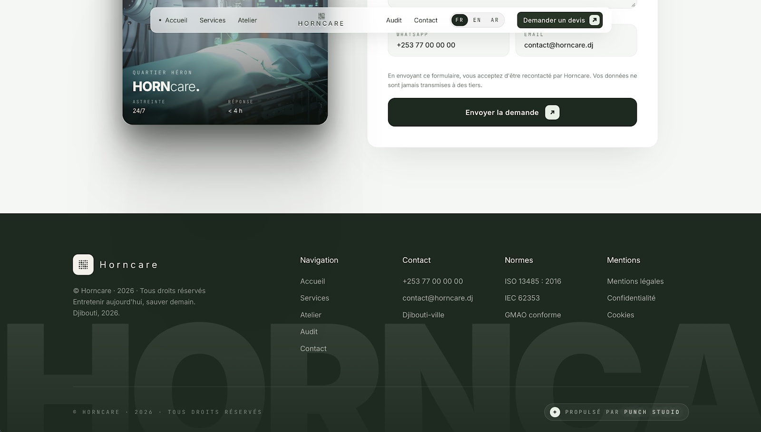Click the HORNcare Quartier Héron image card
The width and height of the screenshot is (761, 432).
225,62
